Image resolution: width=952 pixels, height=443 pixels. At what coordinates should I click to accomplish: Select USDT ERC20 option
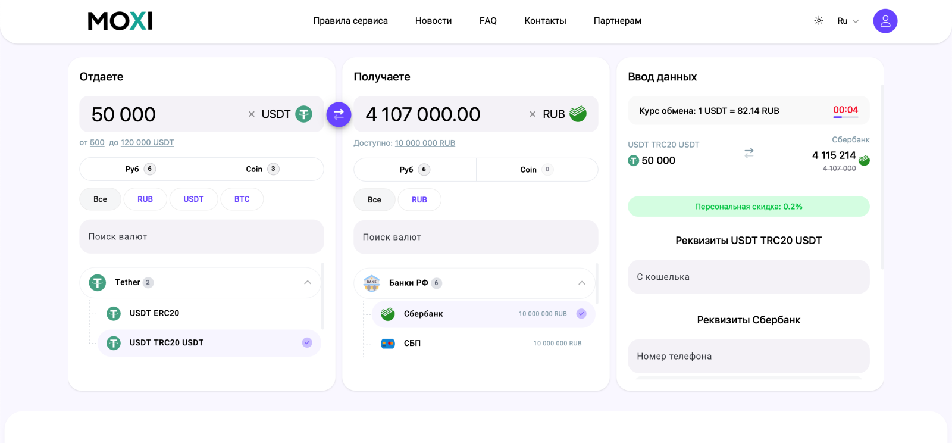point(154,313)
